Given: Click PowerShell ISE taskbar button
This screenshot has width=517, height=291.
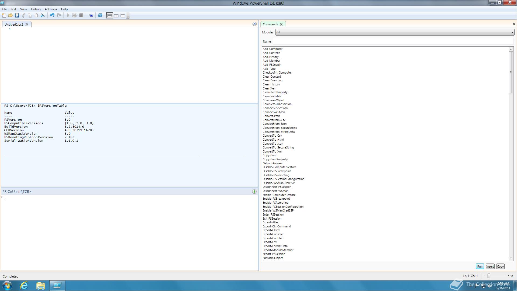Looking at the screenshot, I should 57,285.
